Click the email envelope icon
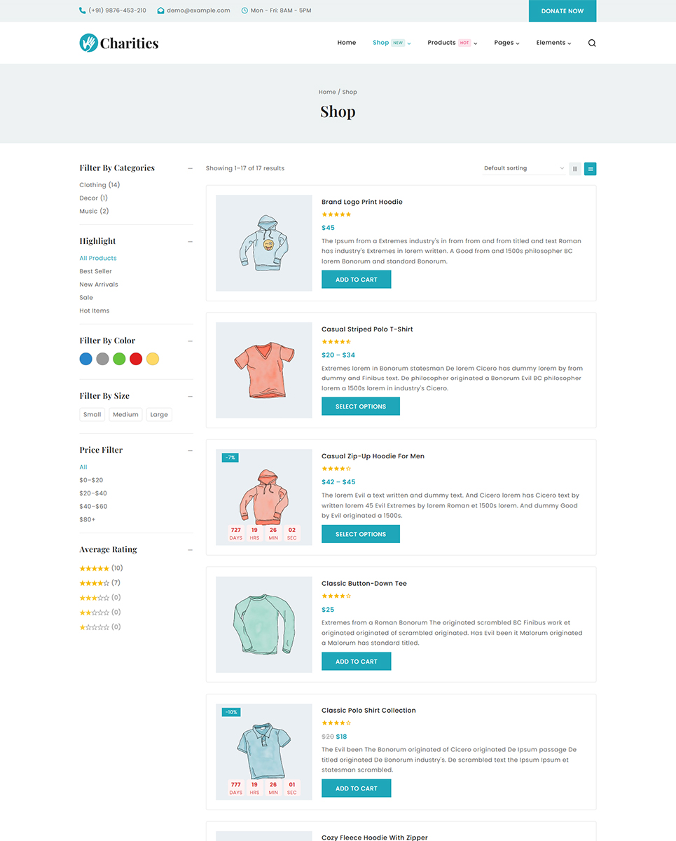 pyautogui.click(x=159, y=11)
